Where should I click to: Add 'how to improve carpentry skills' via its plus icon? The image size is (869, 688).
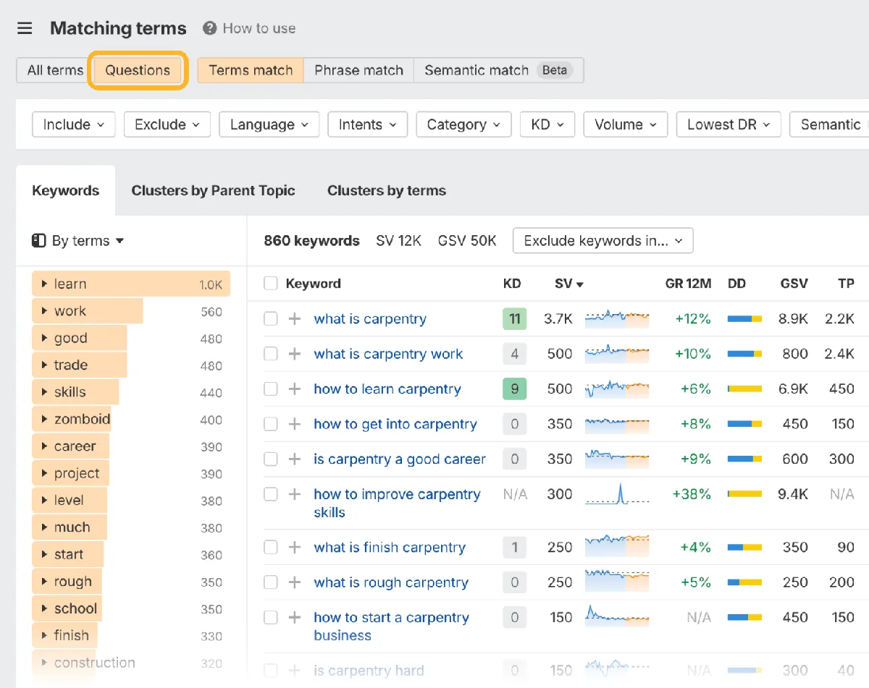point(294,494)
